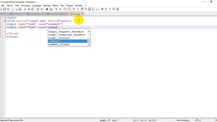The image size is (217, 122).
Task: Play back the recorded macro icon
Action: pos(110,9)
